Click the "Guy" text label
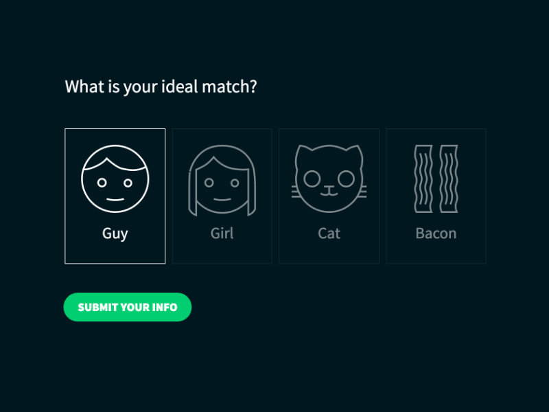The height and width of the screenshot is (412, 549). coord(115,233)
